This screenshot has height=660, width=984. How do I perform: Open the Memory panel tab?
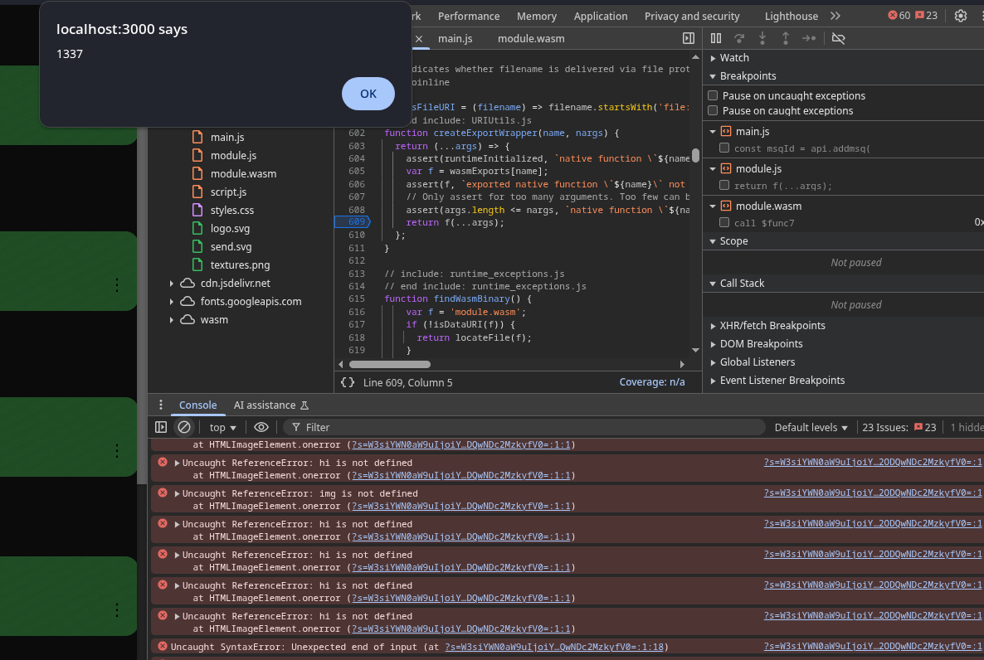pyautogui.click(x=536, y=17)
